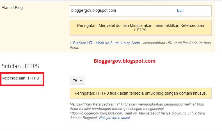Click the description starting Mengaktifkan Ketersediaan HTTPS
This screenshot has height=131, width=222.
(x=137, y=111)
